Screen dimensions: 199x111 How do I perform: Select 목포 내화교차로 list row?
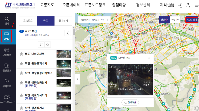point(44,54)
